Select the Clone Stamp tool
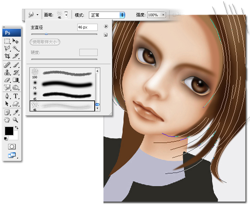 7,72
